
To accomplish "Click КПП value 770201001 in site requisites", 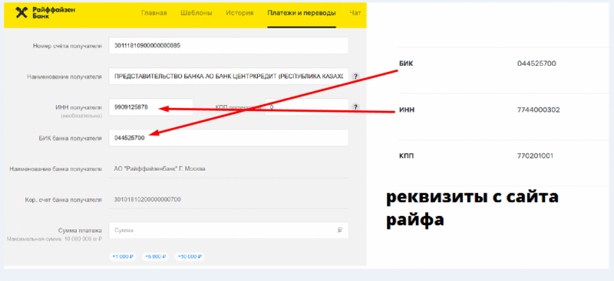I will tap(535, 156).
